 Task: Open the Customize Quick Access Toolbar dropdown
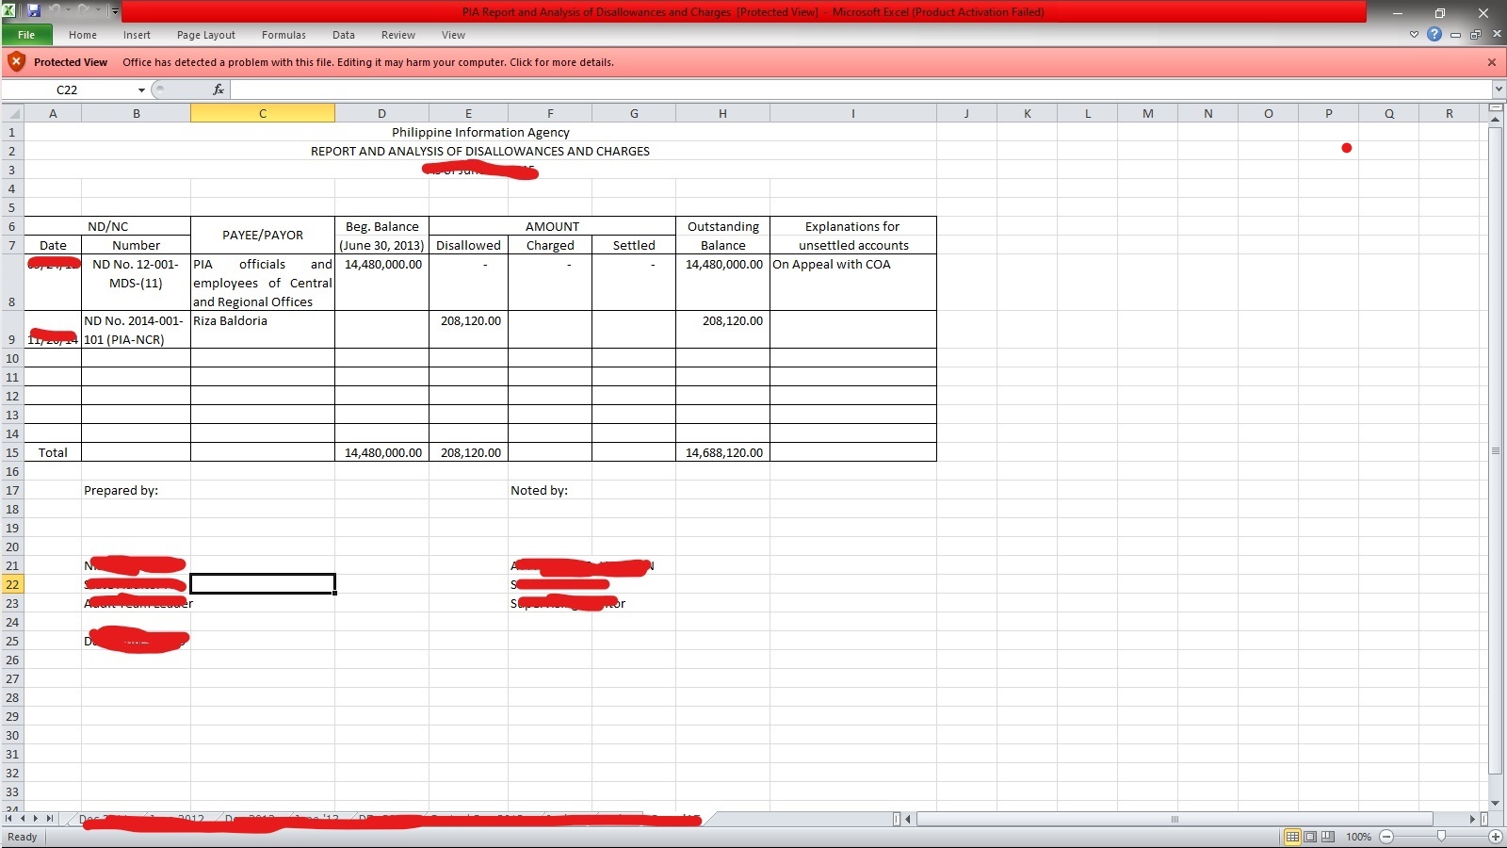[x=115, y=11]
